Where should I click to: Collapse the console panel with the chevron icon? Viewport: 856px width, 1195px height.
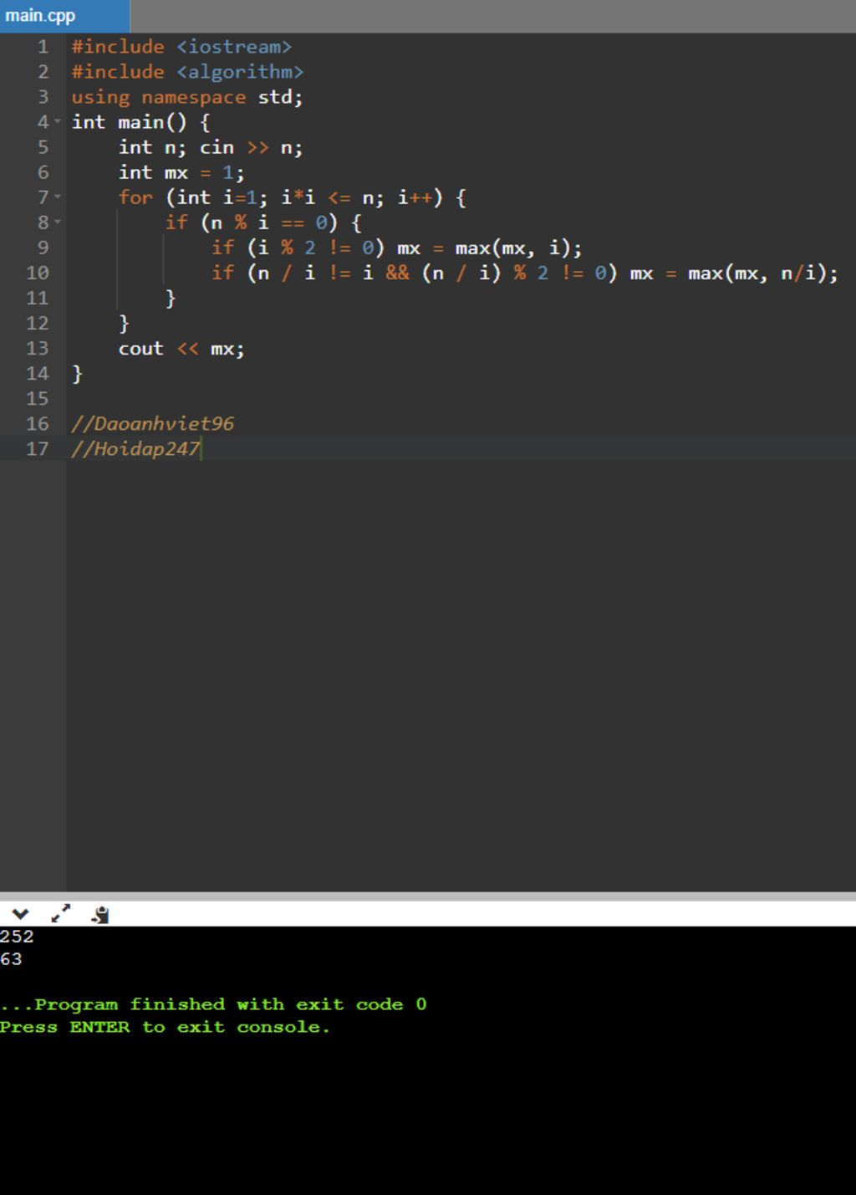(20, 914)
